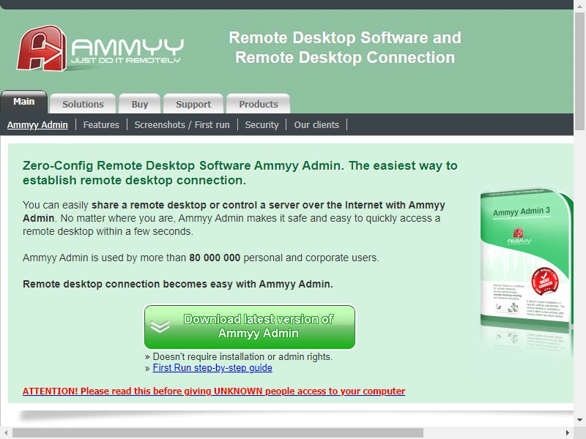Click the 'Zero-Config Remote Desktop Software' headline
This screenshot has width=586, height=439.
tap(240, 173)
